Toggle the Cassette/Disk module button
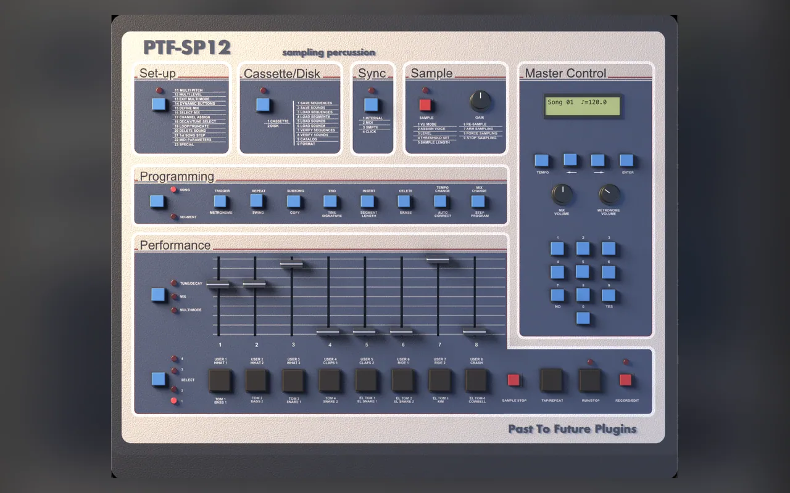This screenshot has width=790, height=493. pyautogui.click(x=263, y=105)
